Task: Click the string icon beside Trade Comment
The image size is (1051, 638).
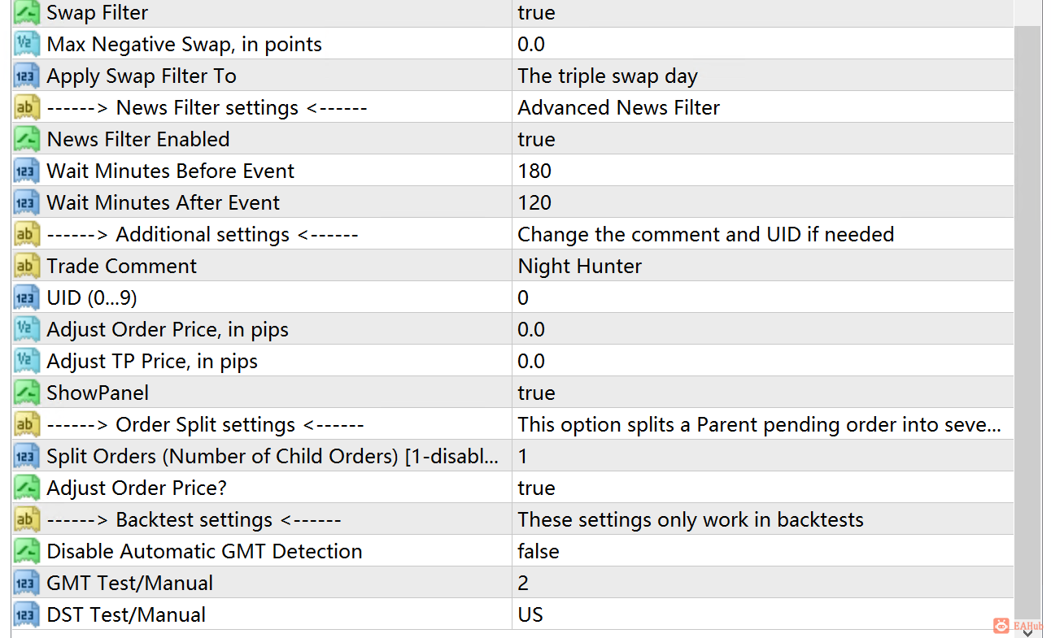Action: 27,266
